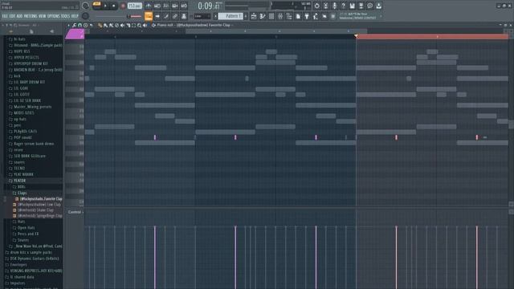Open the OPTIONS menu

(54, 16)
